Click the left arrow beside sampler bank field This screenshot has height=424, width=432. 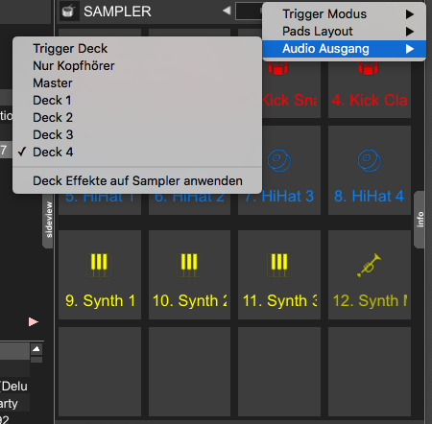pyautogui.click(x=227, y=11)
